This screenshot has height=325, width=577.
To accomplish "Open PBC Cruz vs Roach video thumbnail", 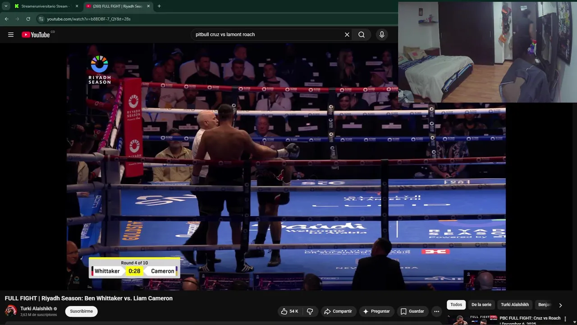I will pos(472,320).
